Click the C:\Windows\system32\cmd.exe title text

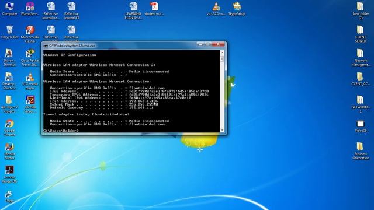tap(72, 45)
